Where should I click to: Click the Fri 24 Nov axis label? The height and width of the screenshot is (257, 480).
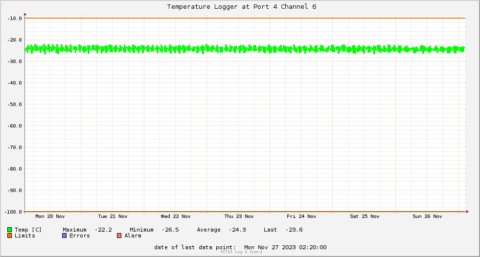click(x=301, y=216)
